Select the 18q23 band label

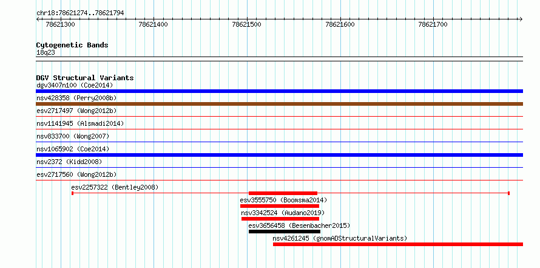coord(46,53)
